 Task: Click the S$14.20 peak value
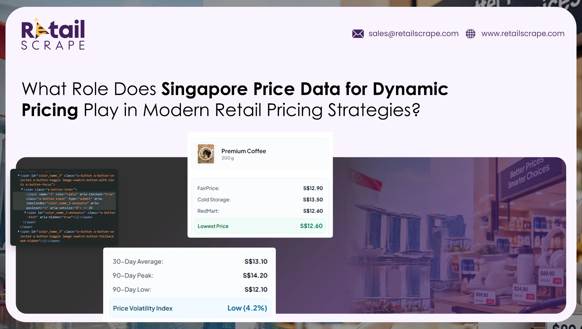pyautogui.click(x=255, y=275)
